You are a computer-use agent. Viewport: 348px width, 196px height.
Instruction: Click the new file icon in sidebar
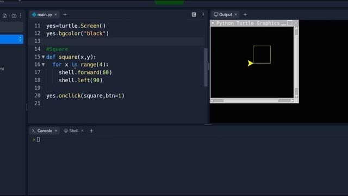click(5, 16)
